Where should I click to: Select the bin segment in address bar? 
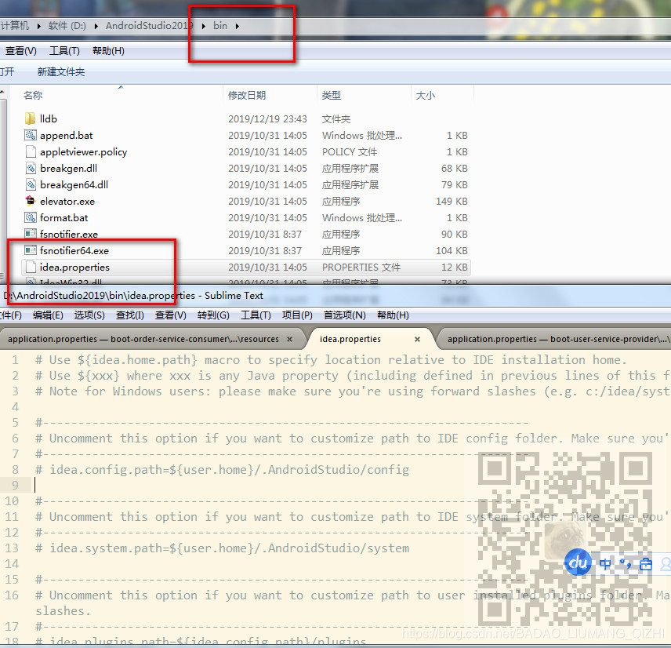click(220, 26)
